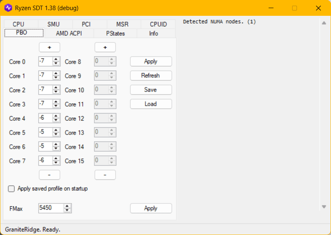Lower Core 7 value with down arrow

pyautogui.click(x=56, y=162)
